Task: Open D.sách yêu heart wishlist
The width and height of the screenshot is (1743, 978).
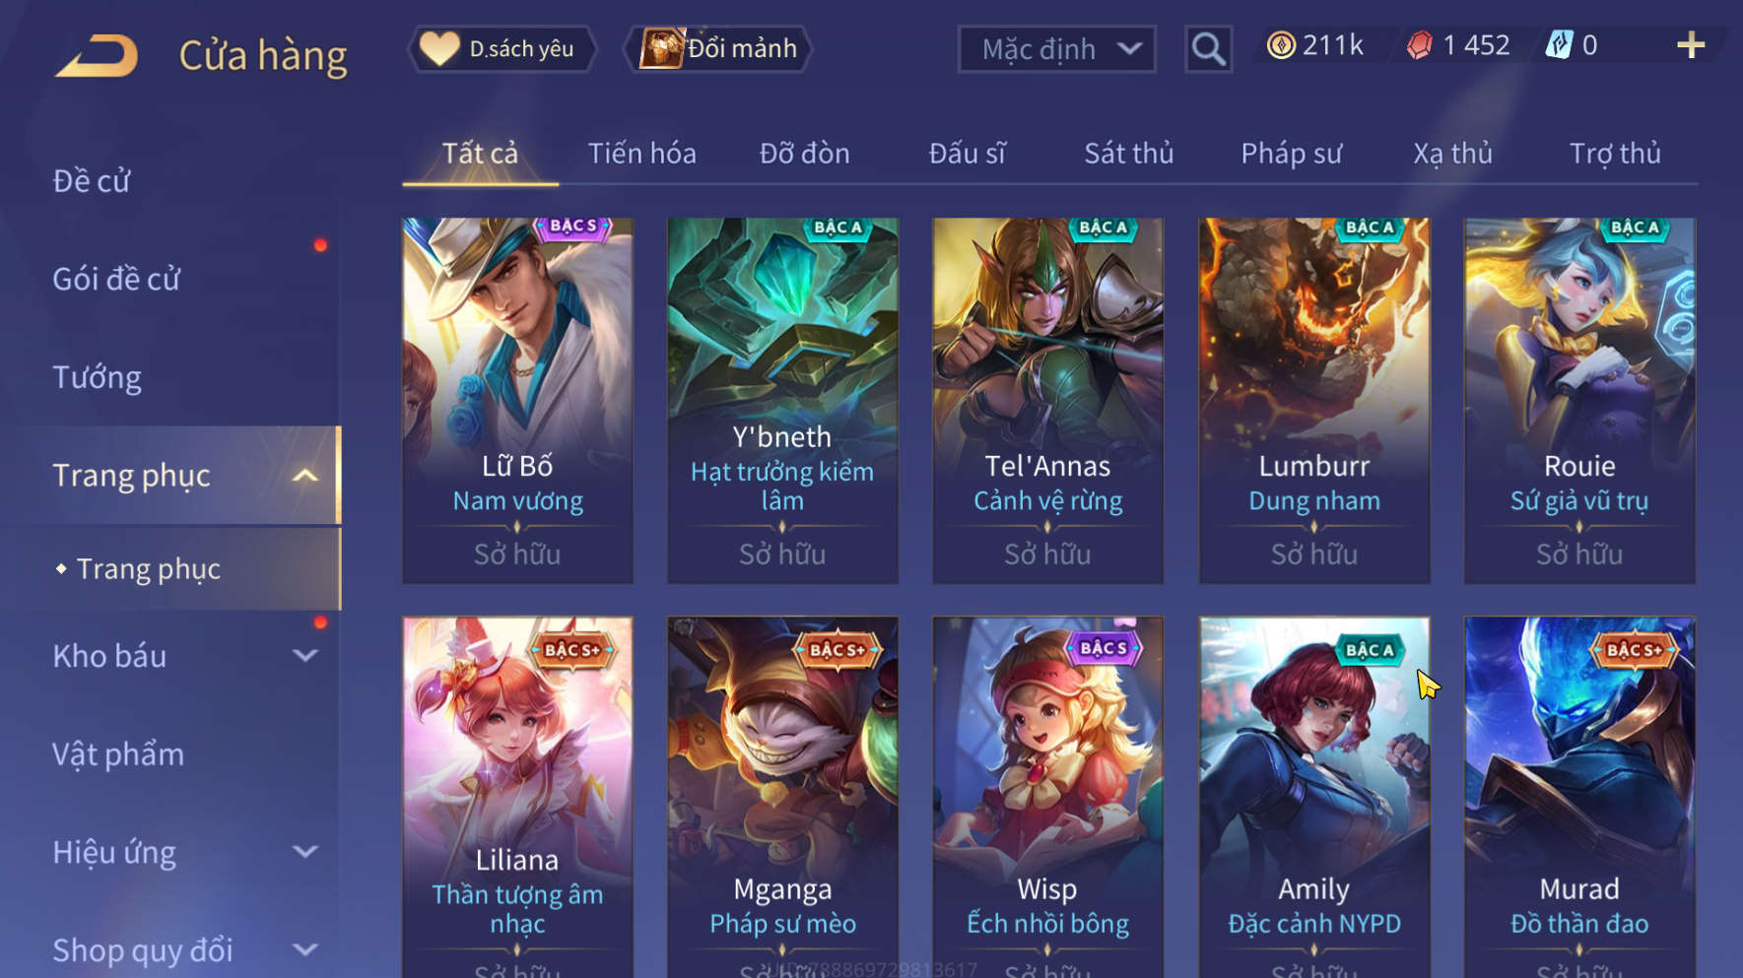Action: coord(503,48)
